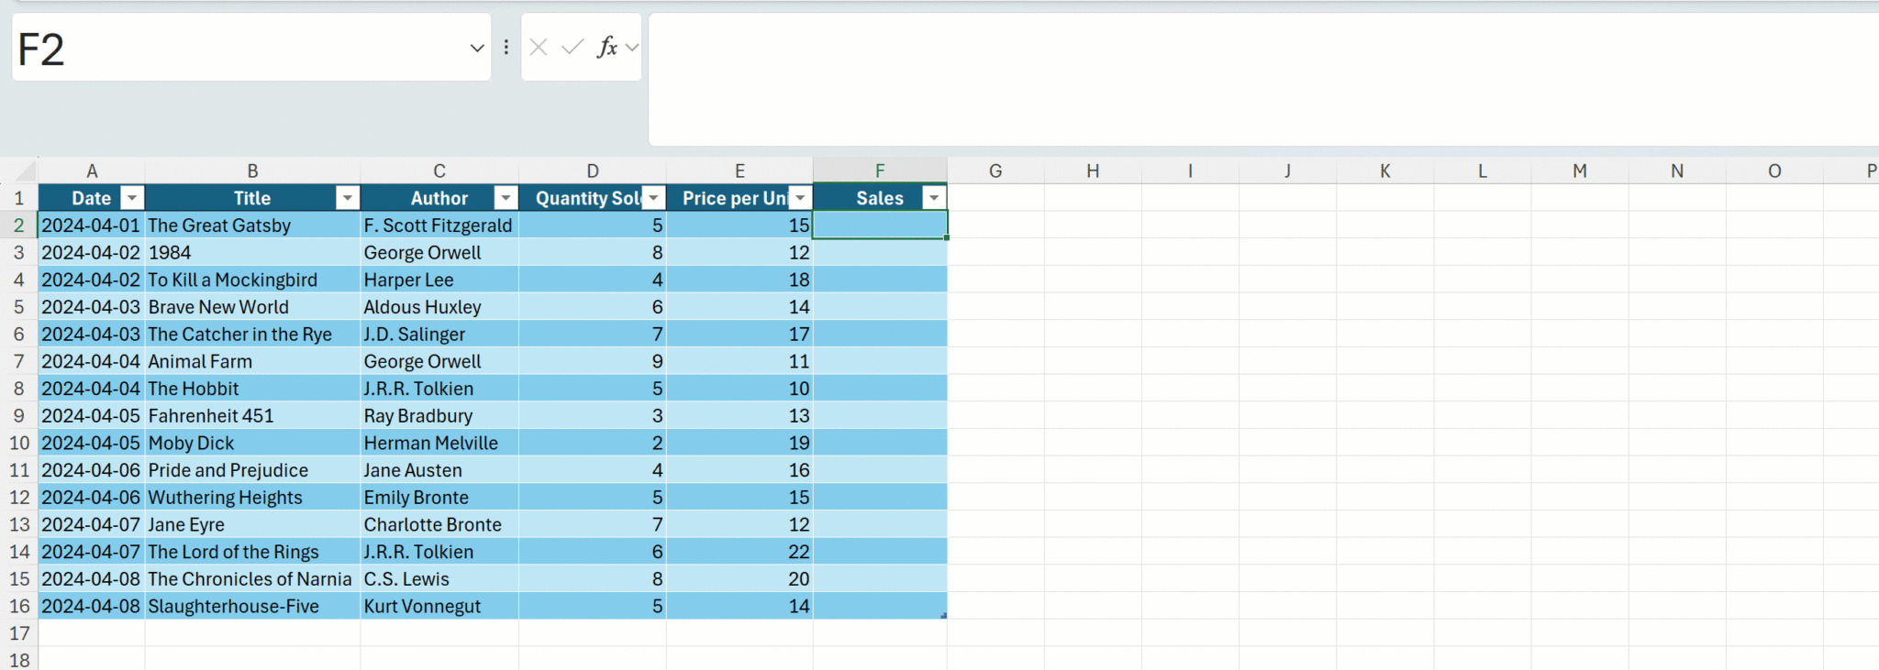This screenshot has height=670, width=1879.
Task: Select row 16 header
Action: tap(18, 607)
